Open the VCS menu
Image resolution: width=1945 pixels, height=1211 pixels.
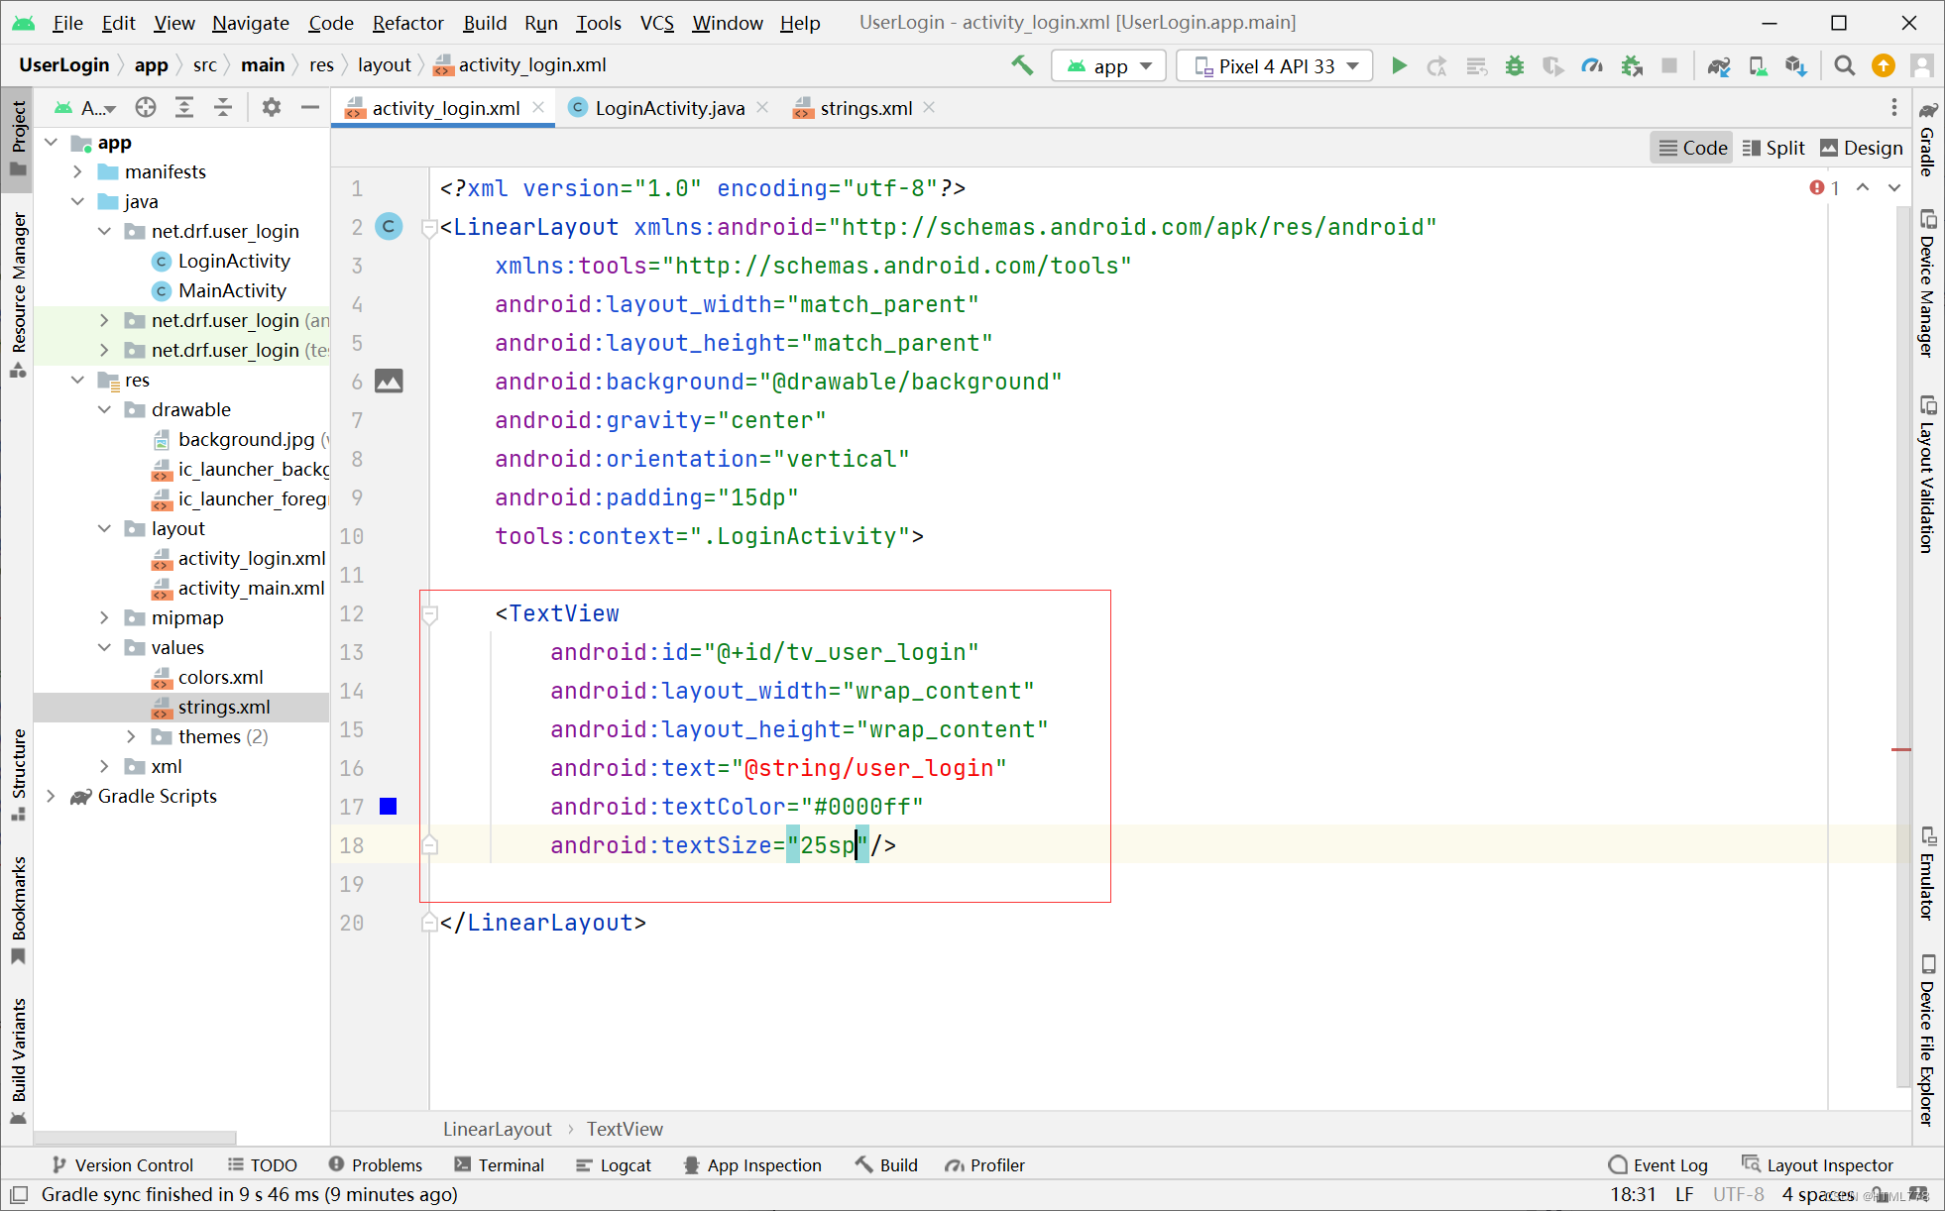[x=656, y=23]
